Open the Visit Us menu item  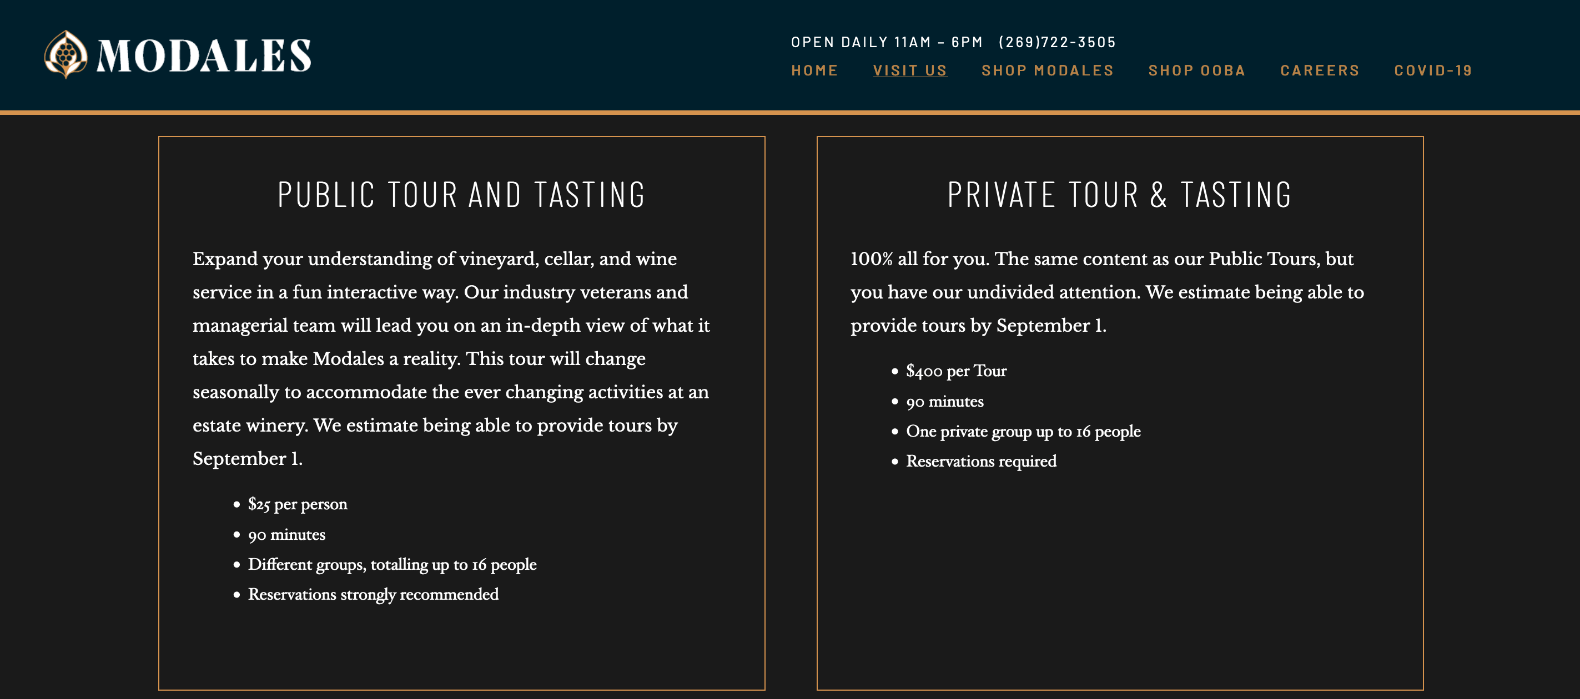pyautogui.click(x=910, y=70)
